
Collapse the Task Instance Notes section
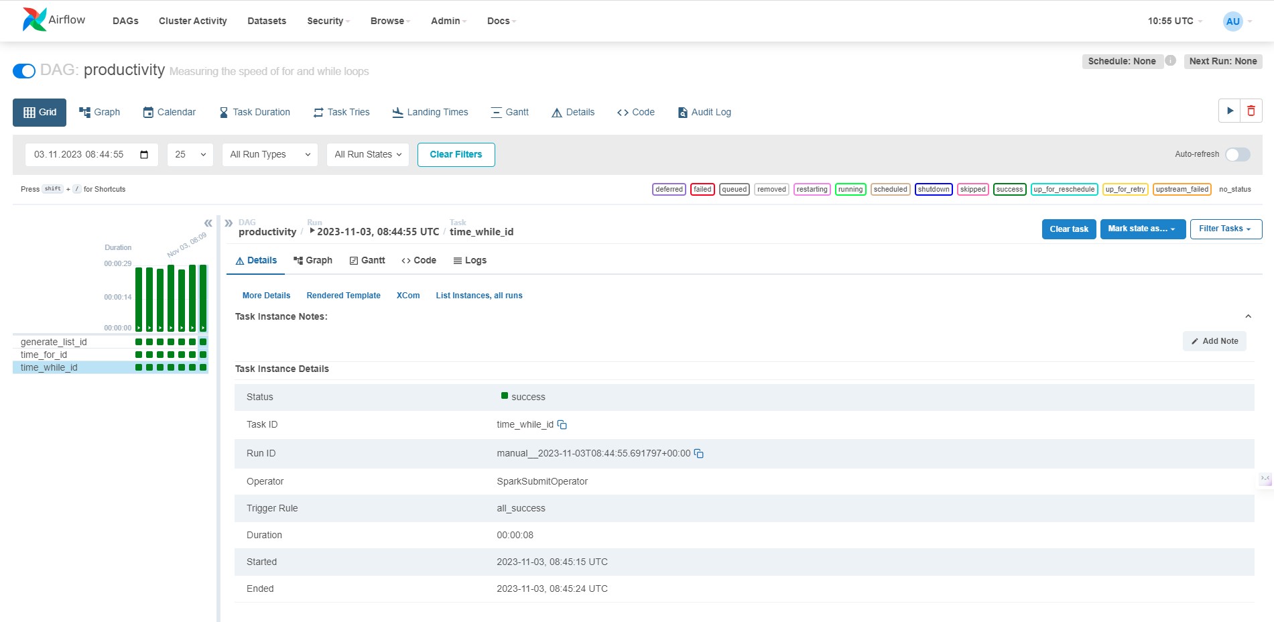point(1248,316)
